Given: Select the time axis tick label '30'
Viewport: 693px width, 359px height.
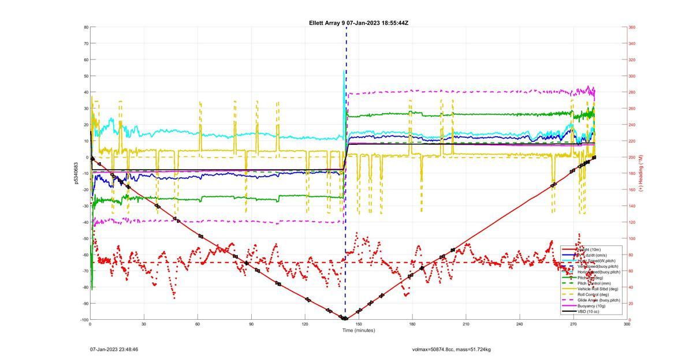Looking at the screenshot, I should [144, 324].
